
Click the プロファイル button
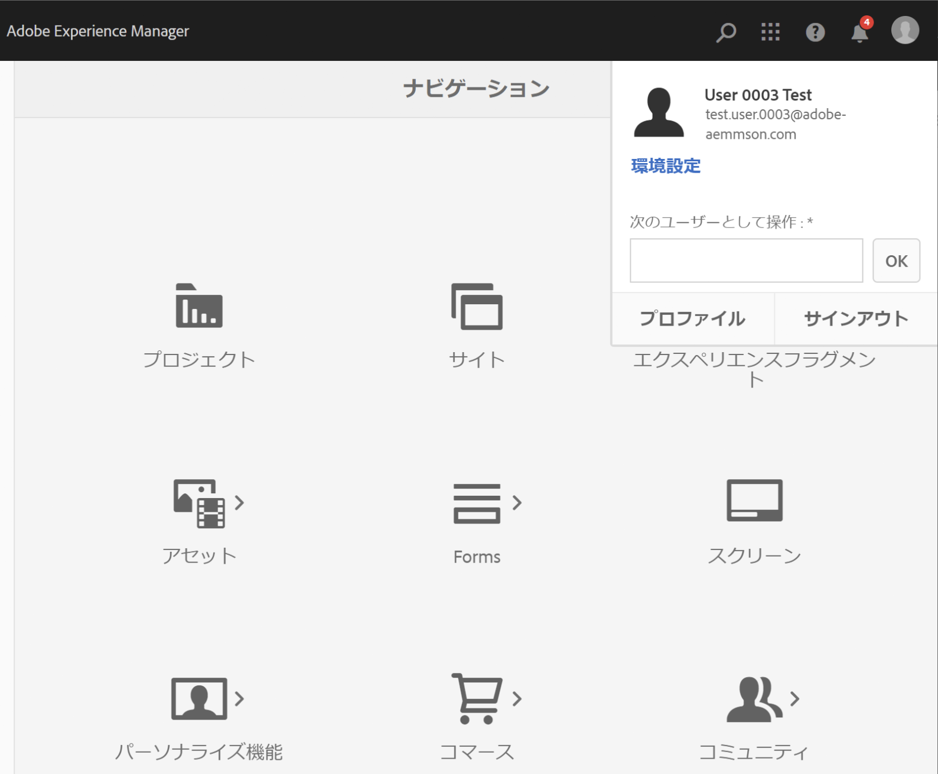(x=693, y=319)
